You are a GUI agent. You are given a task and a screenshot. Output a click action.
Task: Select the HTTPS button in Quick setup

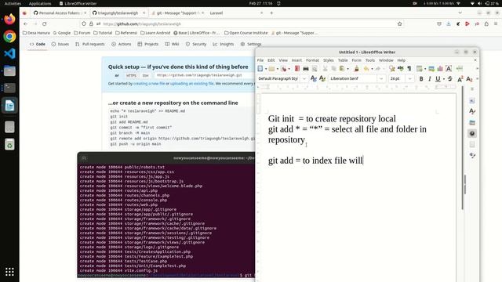[x=131, y=75]
